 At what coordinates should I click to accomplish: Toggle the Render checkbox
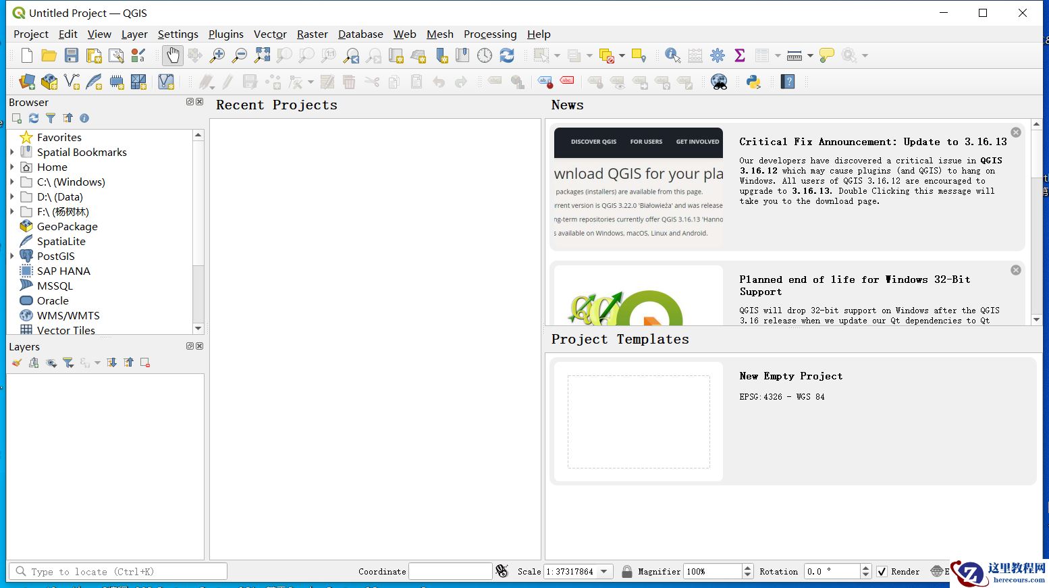coord(882,571)
